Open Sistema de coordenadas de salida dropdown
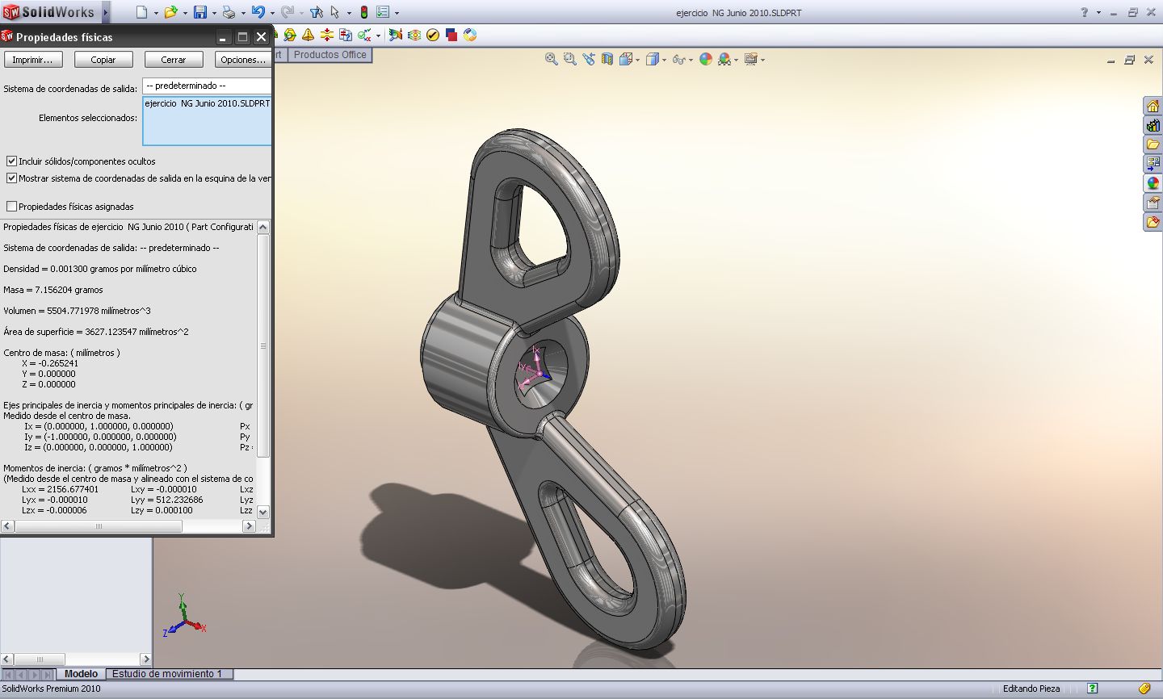Image resolution: width=1163 pixels, height=699 pixels. pyautogui.click(x=207, y=86)
